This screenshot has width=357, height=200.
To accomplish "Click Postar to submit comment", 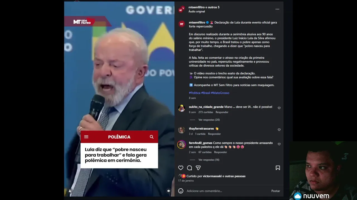I will pos(276,191).
